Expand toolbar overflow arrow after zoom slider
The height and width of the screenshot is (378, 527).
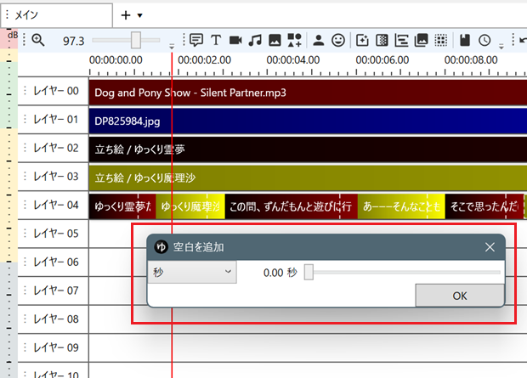[172, 45]
